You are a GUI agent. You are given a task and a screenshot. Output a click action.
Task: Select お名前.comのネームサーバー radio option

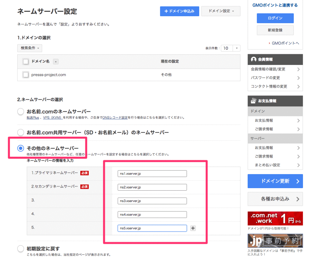[x=21, y=112]
